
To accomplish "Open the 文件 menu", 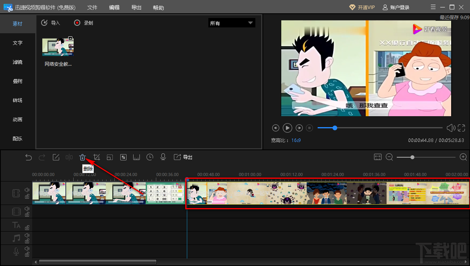I will click(92, 7).
